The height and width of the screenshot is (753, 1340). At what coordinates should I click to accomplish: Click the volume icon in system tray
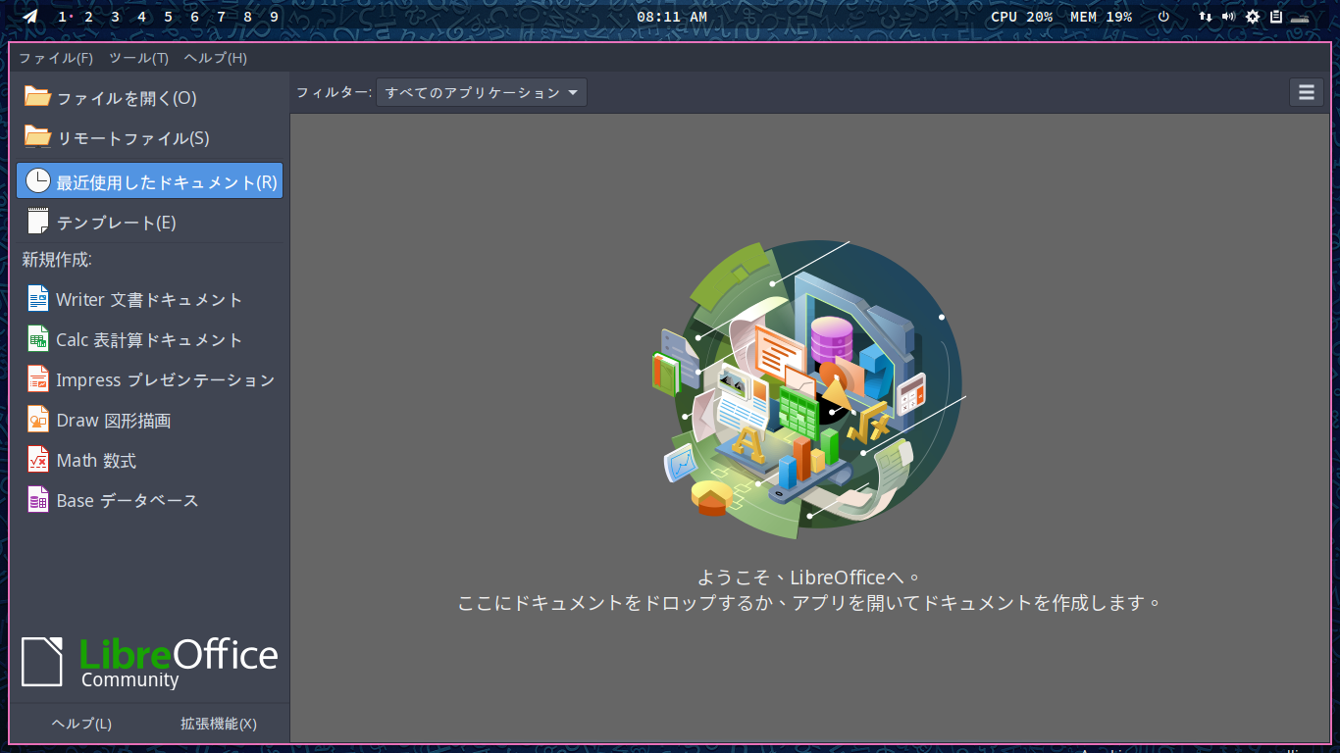(1229, 16)
